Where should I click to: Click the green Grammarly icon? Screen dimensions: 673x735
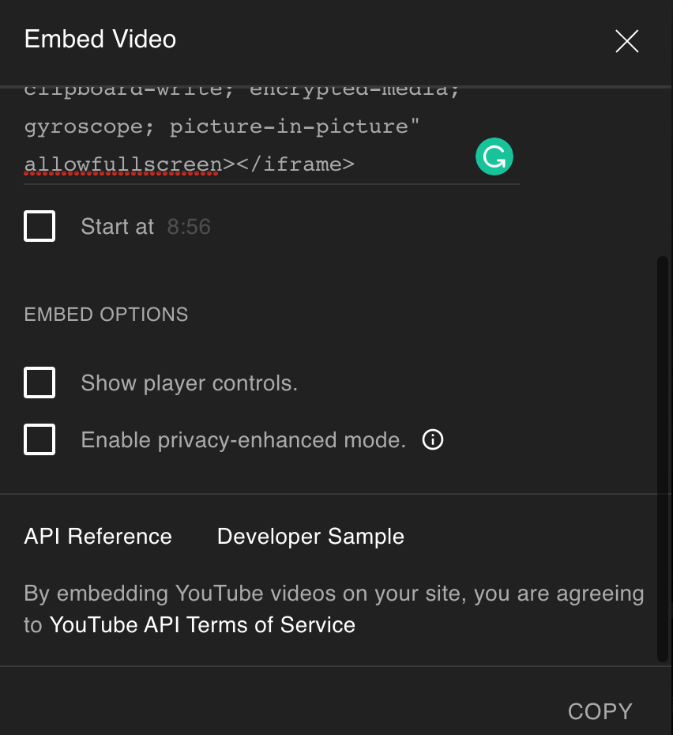point(494,157)
